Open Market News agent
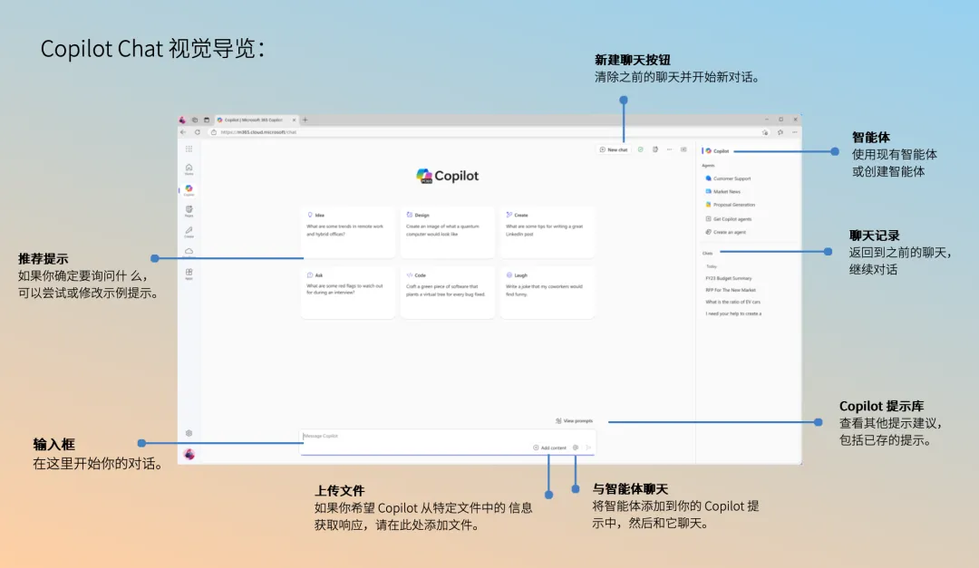 click(723, 192)
